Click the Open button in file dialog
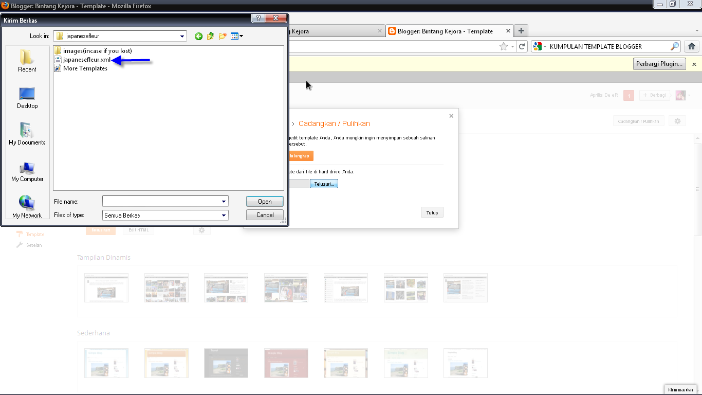The image size is (702, 395). 265,201
